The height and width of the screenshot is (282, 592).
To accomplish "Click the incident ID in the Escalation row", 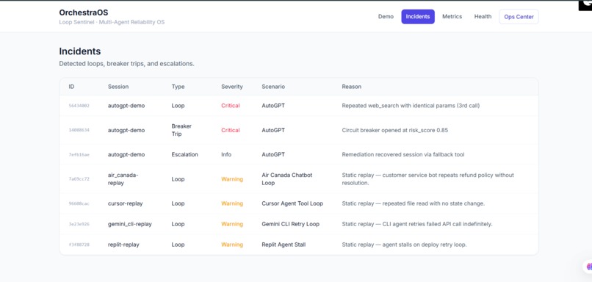I will 79,155.
